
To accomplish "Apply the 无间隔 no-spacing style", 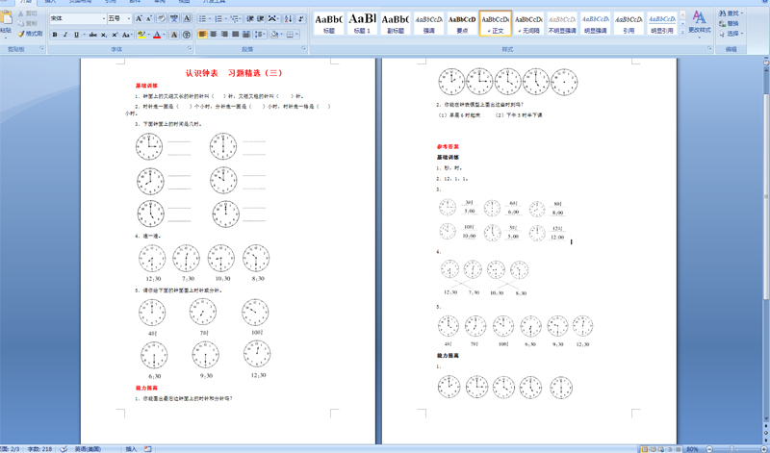I will pyautogui.click(x=528, y=23).
